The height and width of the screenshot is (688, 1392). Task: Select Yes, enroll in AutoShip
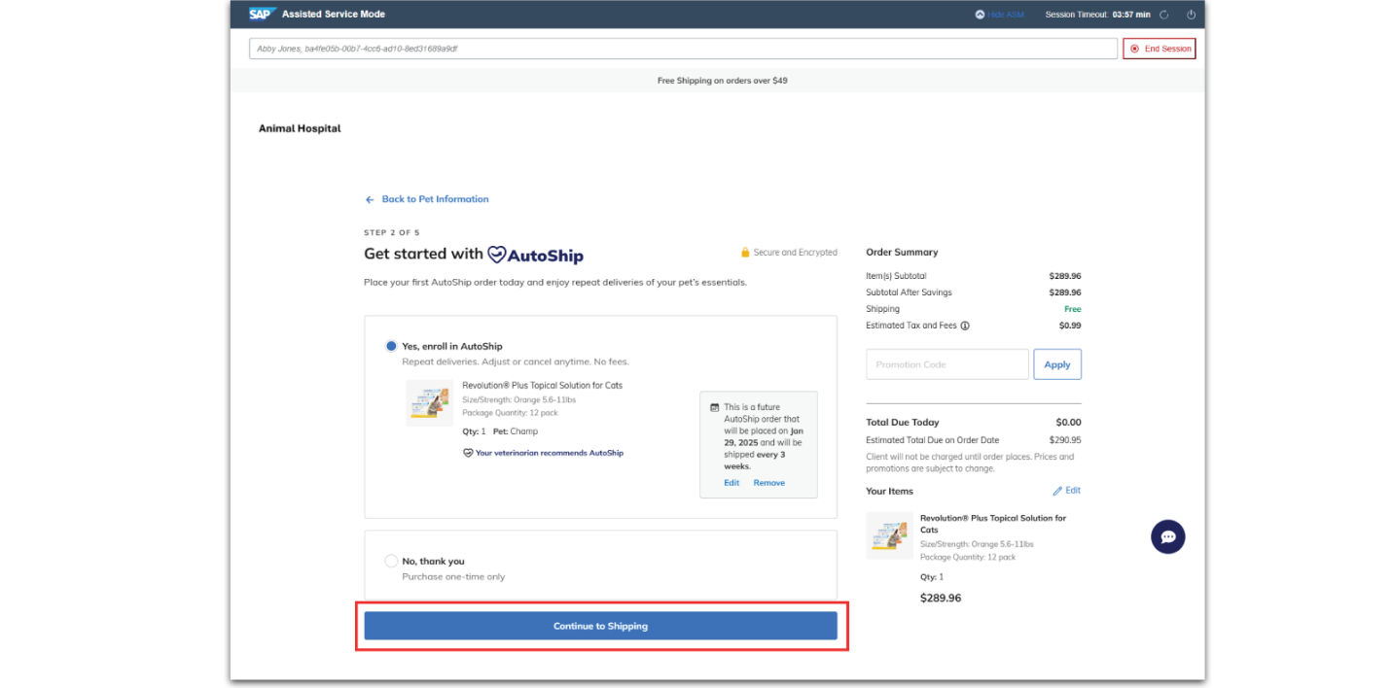pyautogui.click(x=391, y=346)
